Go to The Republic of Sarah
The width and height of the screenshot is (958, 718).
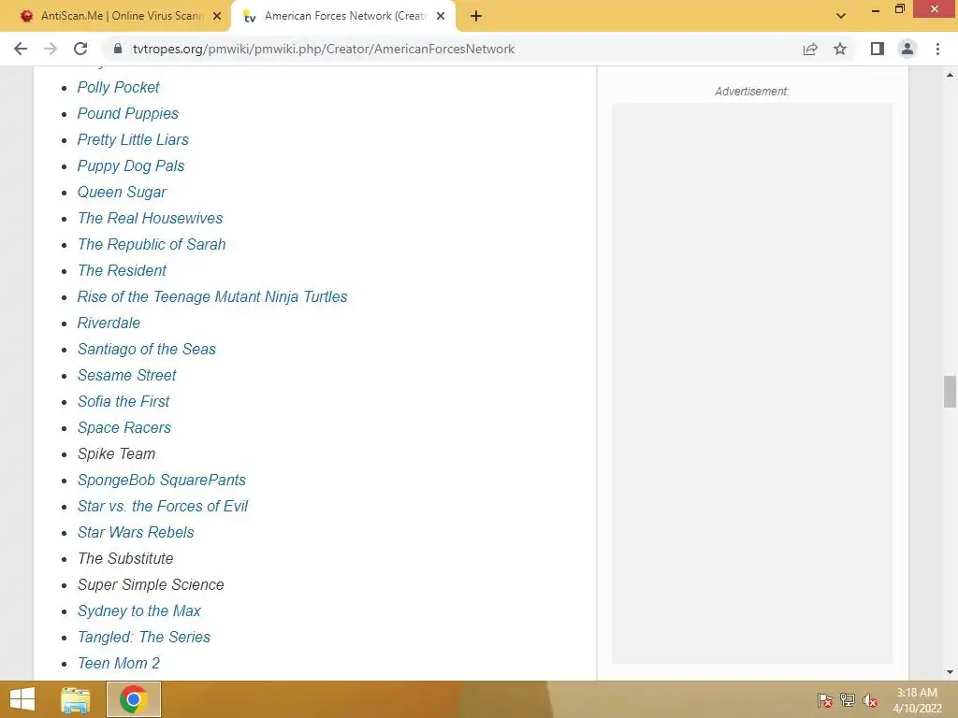point(152,244)
